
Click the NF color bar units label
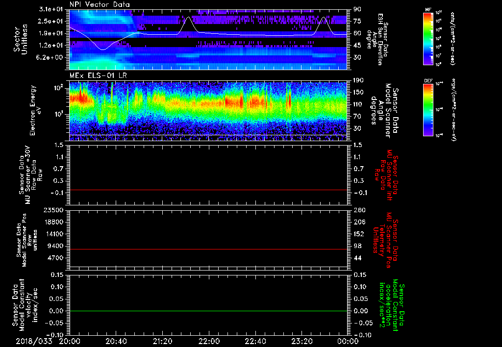tap(452, 38)
